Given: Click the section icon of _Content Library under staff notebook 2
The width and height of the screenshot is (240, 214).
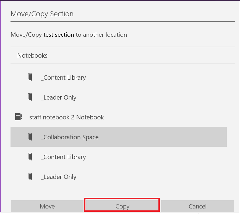Looking at the screenshot, I should point(30,156).
